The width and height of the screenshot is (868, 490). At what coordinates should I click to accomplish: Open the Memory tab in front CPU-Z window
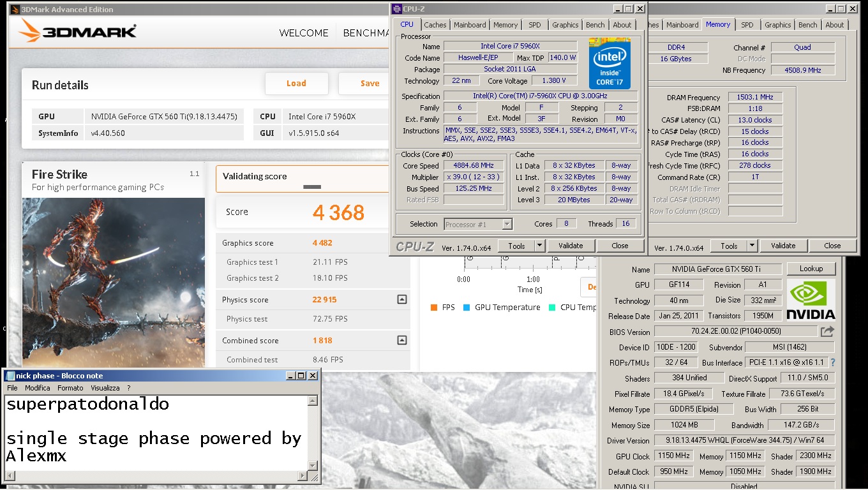pos(505,25)
